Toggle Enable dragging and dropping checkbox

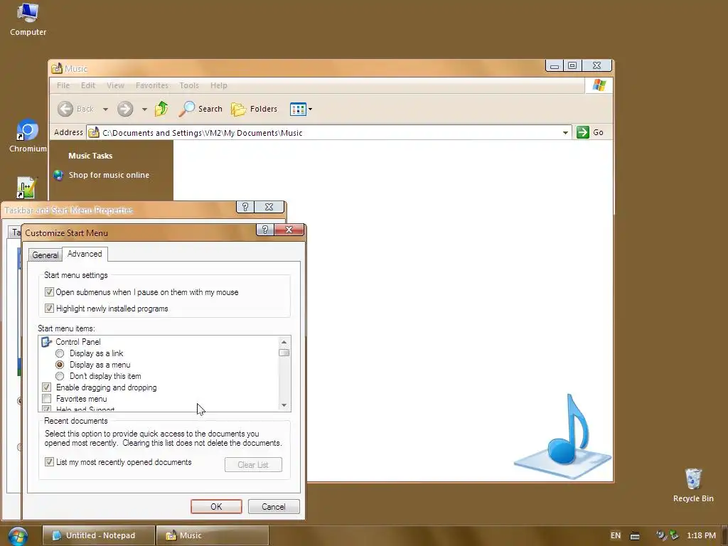coord(46,387)
